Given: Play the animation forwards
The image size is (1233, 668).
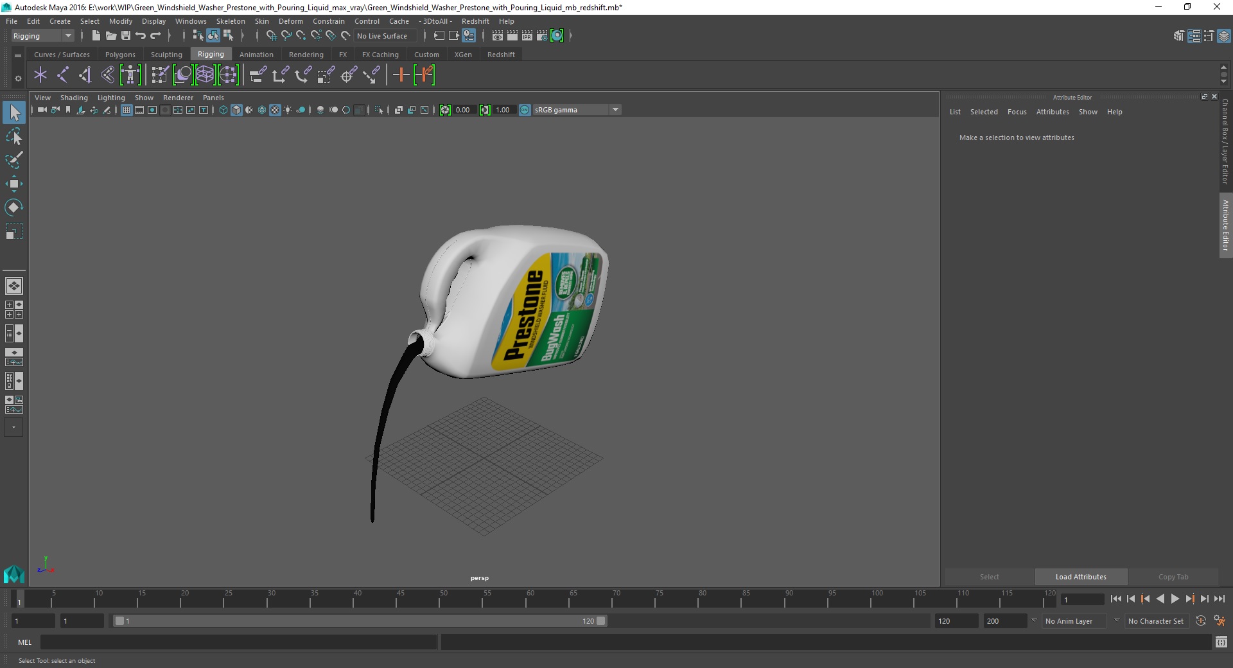Looking at the screenshot, I should coord(1175,599).
